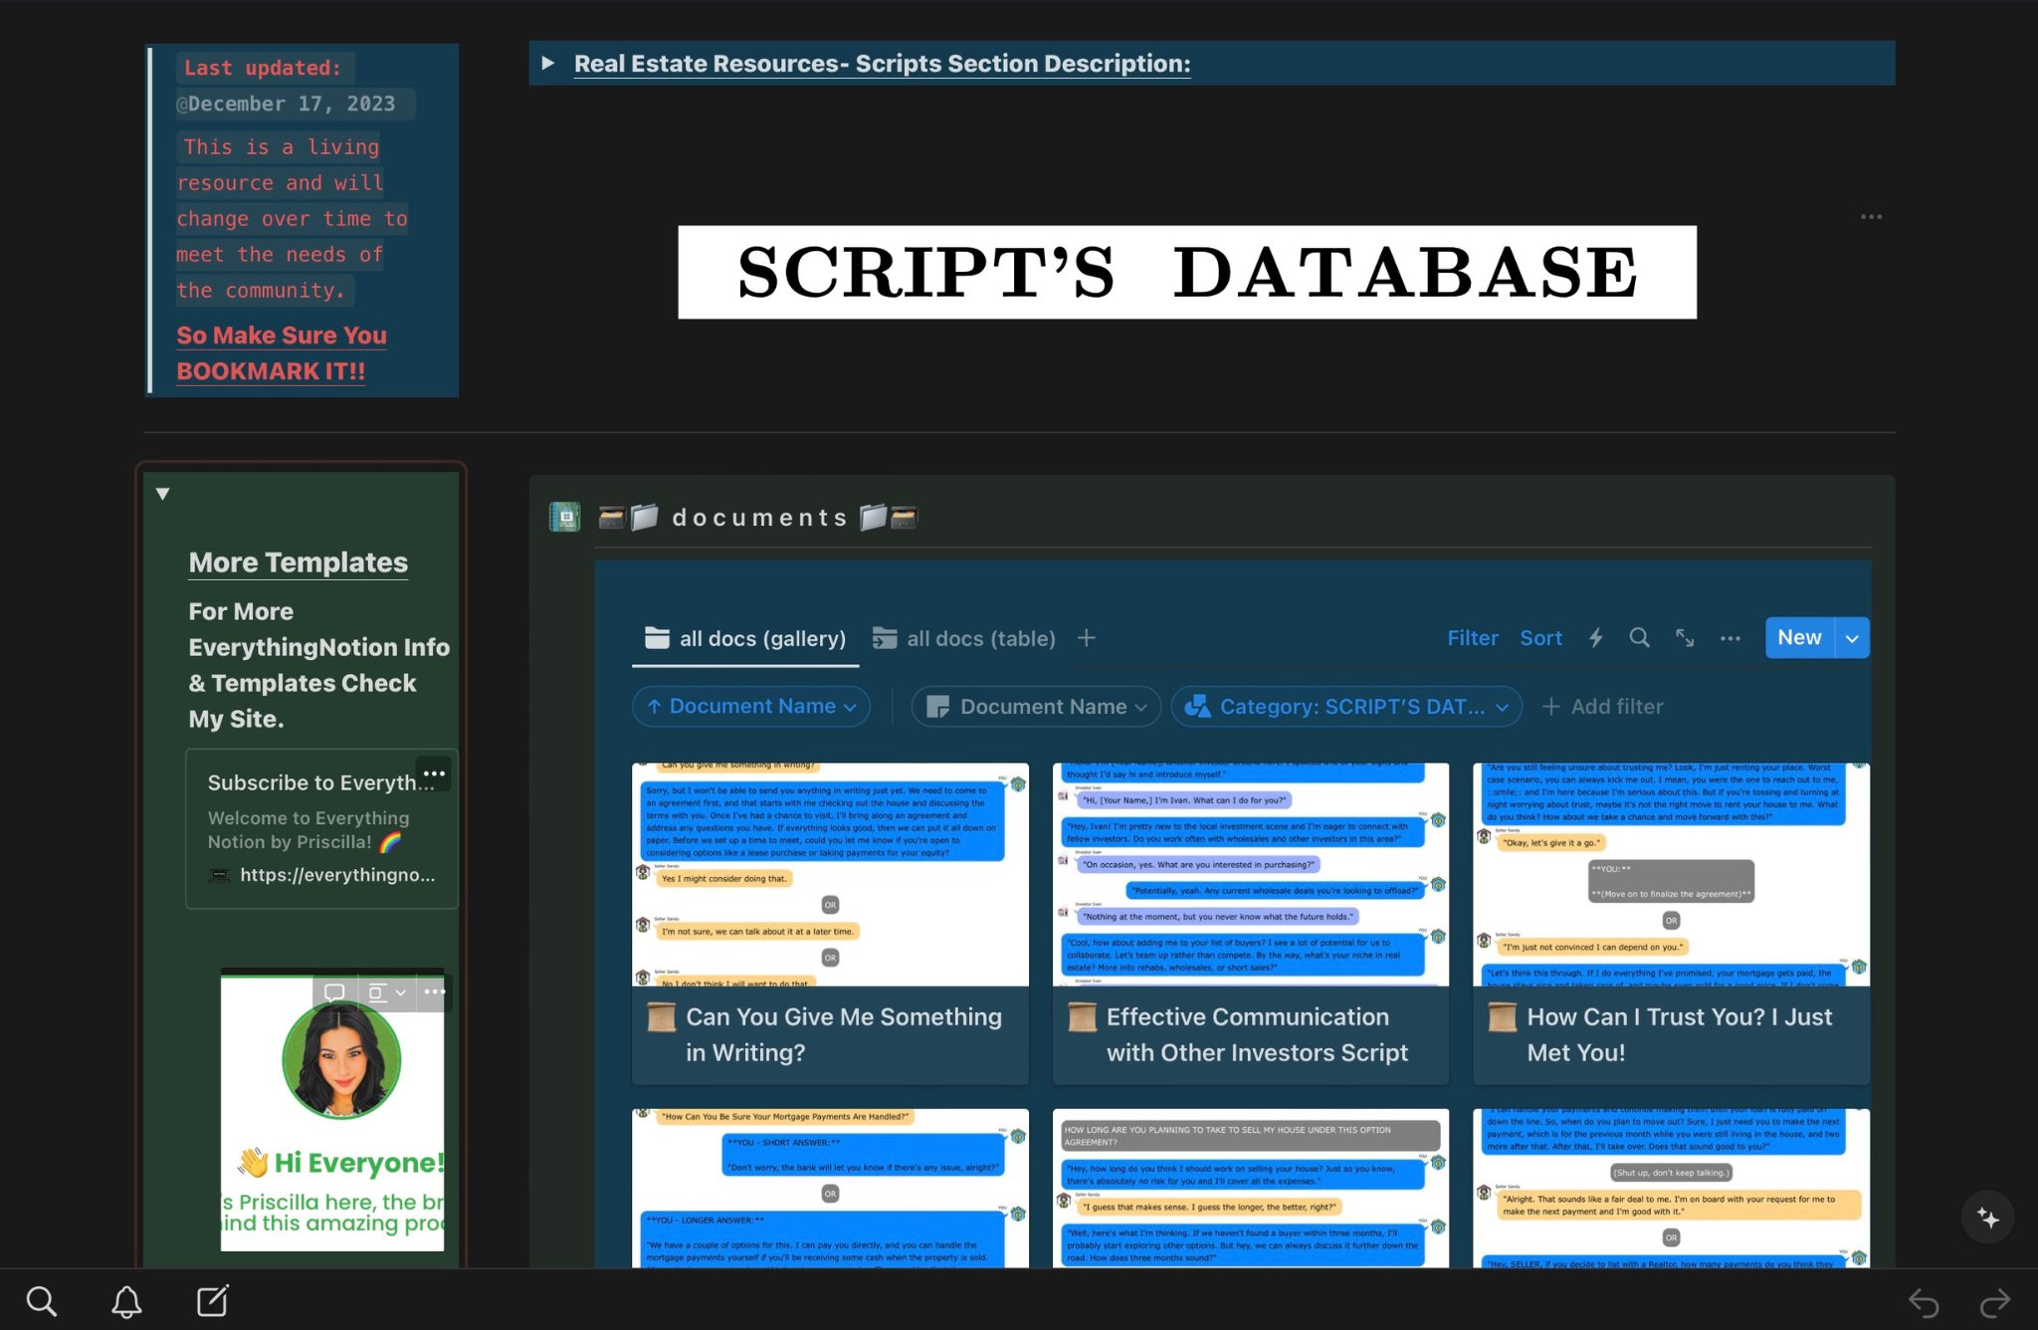Screen dimensions: 2038x1330
Task: Click the Filter button
Action: click(1472, 638)
